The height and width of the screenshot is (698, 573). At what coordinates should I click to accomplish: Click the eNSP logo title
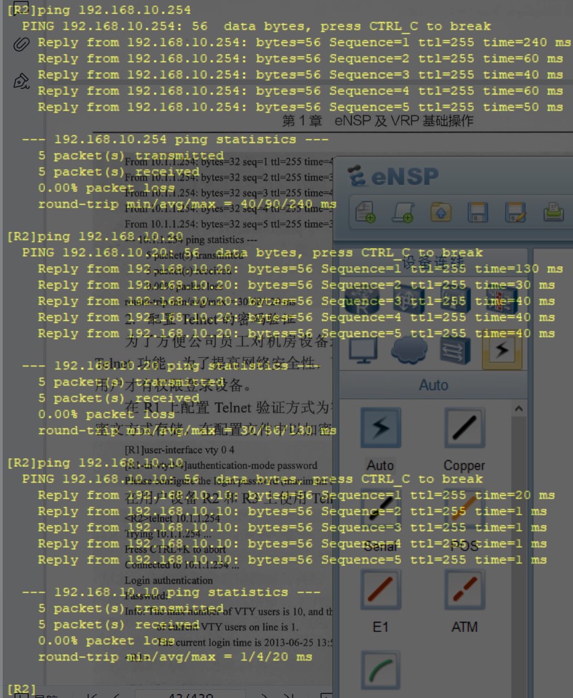pyautogui.click(x=394, y=177)
